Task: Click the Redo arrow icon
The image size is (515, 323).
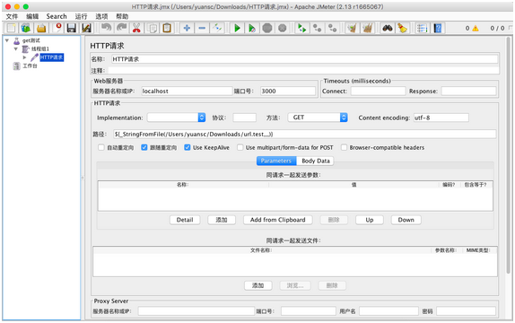Action: coord(121,28)
